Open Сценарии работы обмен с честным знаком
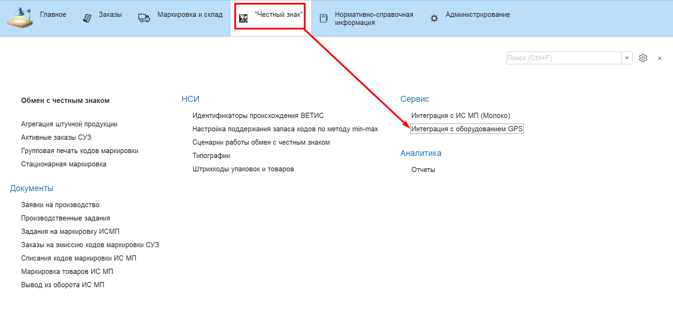The image size is (673, 309). pos(261,142)
